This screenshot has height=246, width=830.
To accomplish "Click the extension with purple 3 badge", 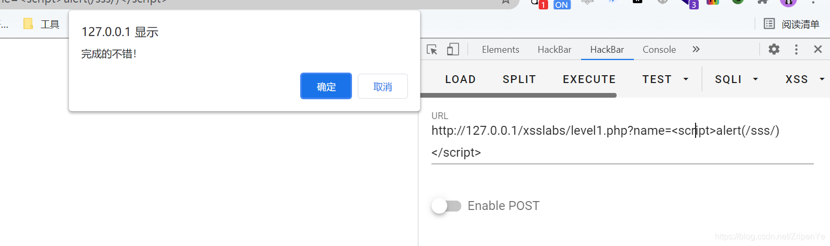I will pos(690,4).
